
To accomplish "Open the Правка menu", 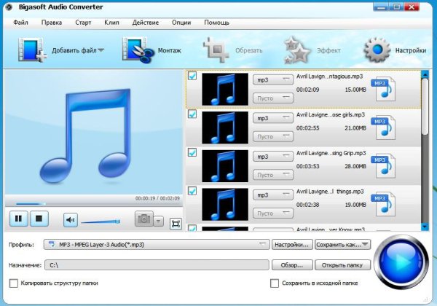I will [52, 23].
